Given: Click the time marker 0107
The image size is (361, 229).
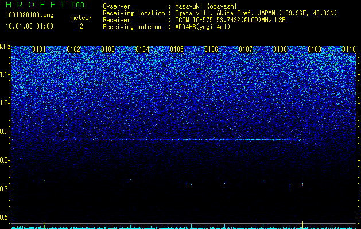Looking at the screenshot, I should (246, 49).
